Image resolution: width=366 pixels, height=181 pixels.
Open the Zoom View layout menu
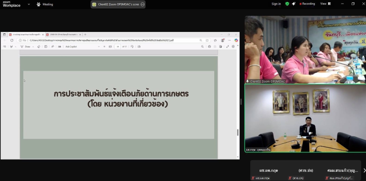(x=325, y=4)
